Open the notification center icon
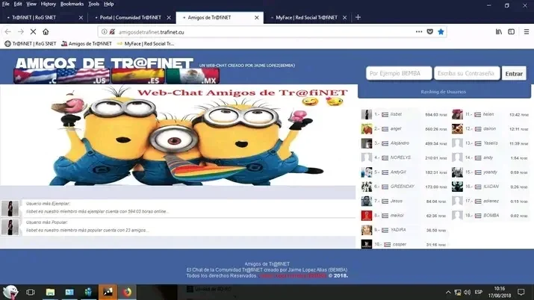 521,292
